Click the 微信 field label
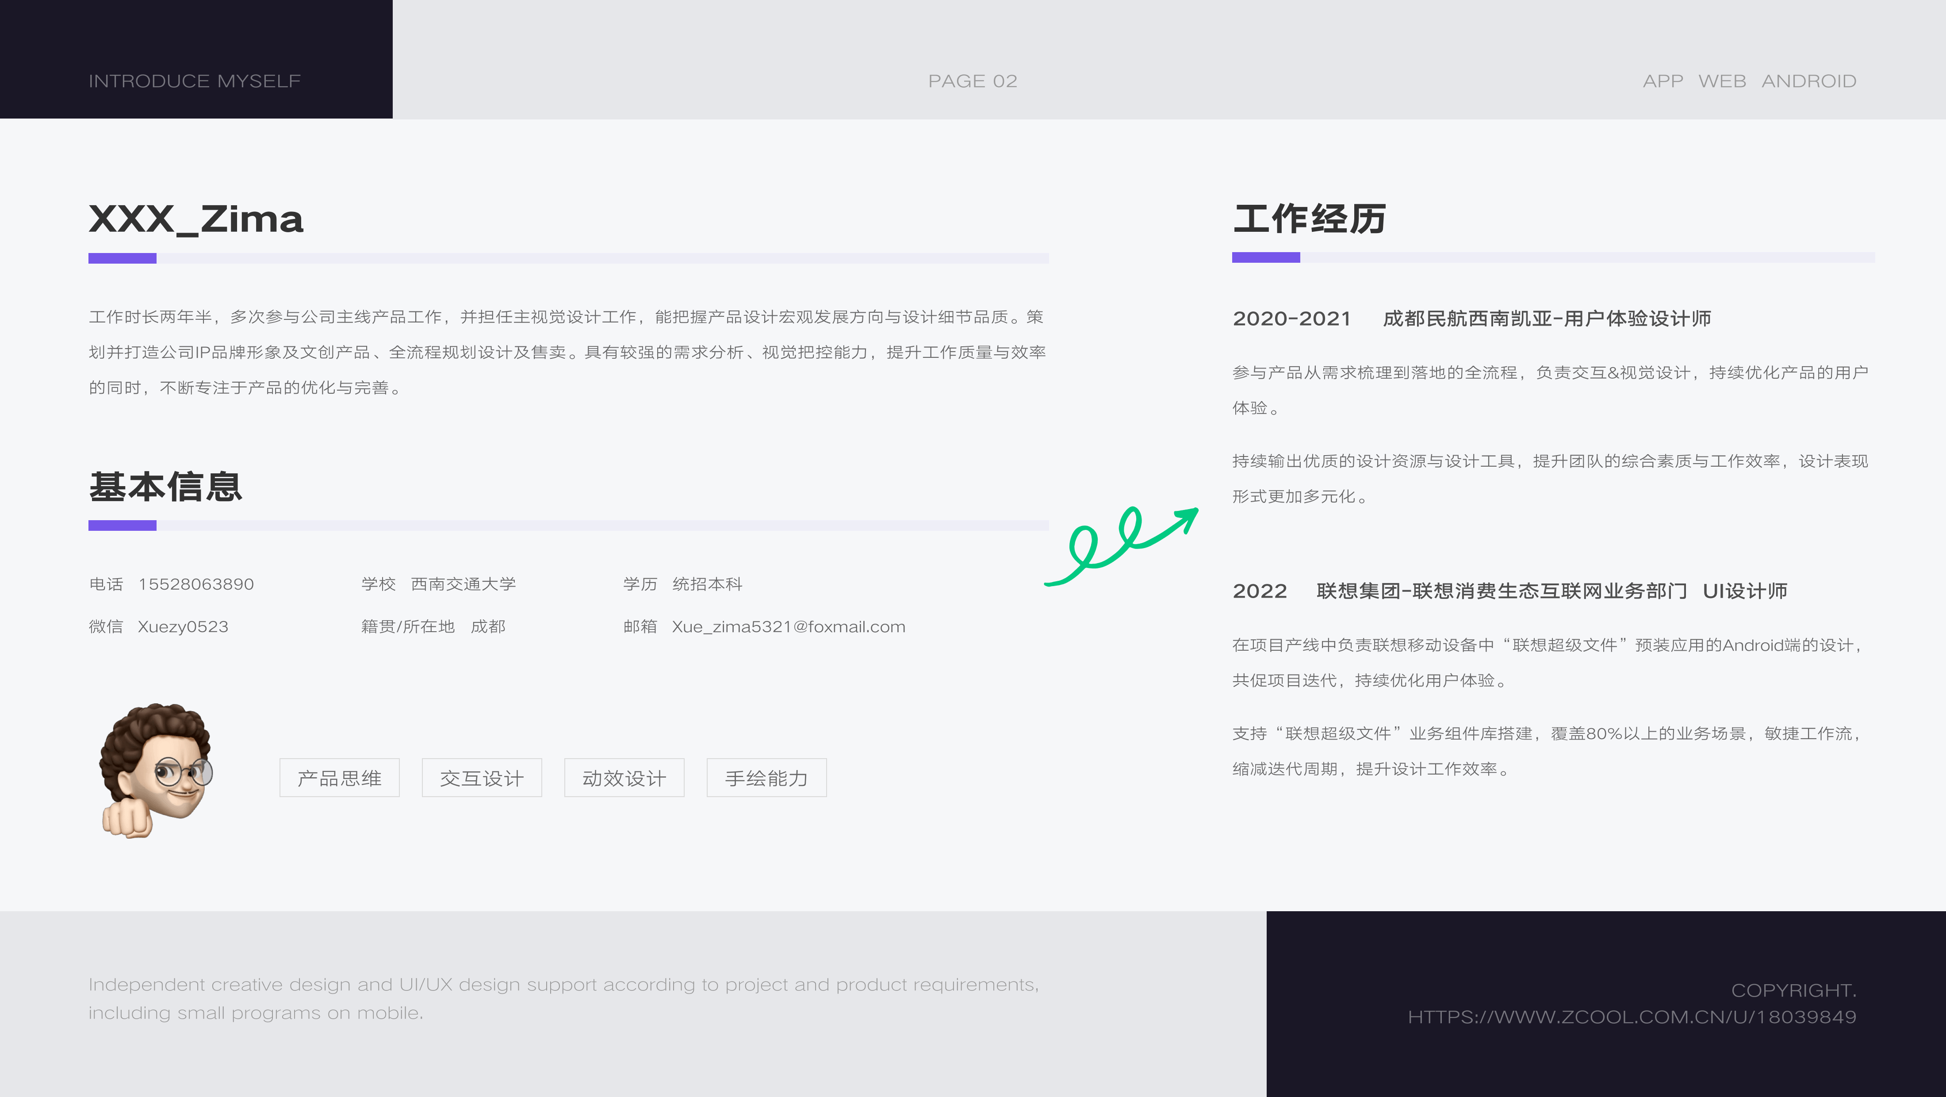 [106, 626]
